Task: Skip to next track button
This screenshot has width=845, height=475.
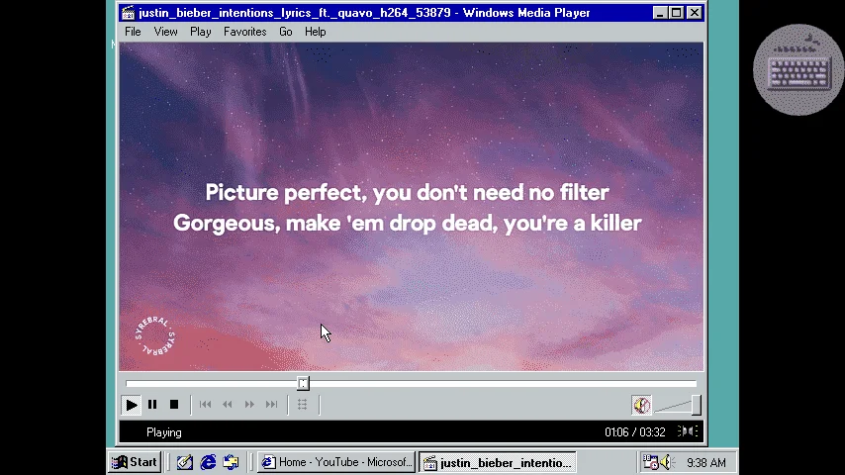Action: click(271, 405)
